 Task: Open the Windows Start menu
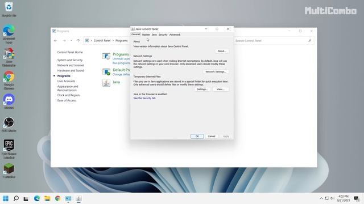(6, 198)
